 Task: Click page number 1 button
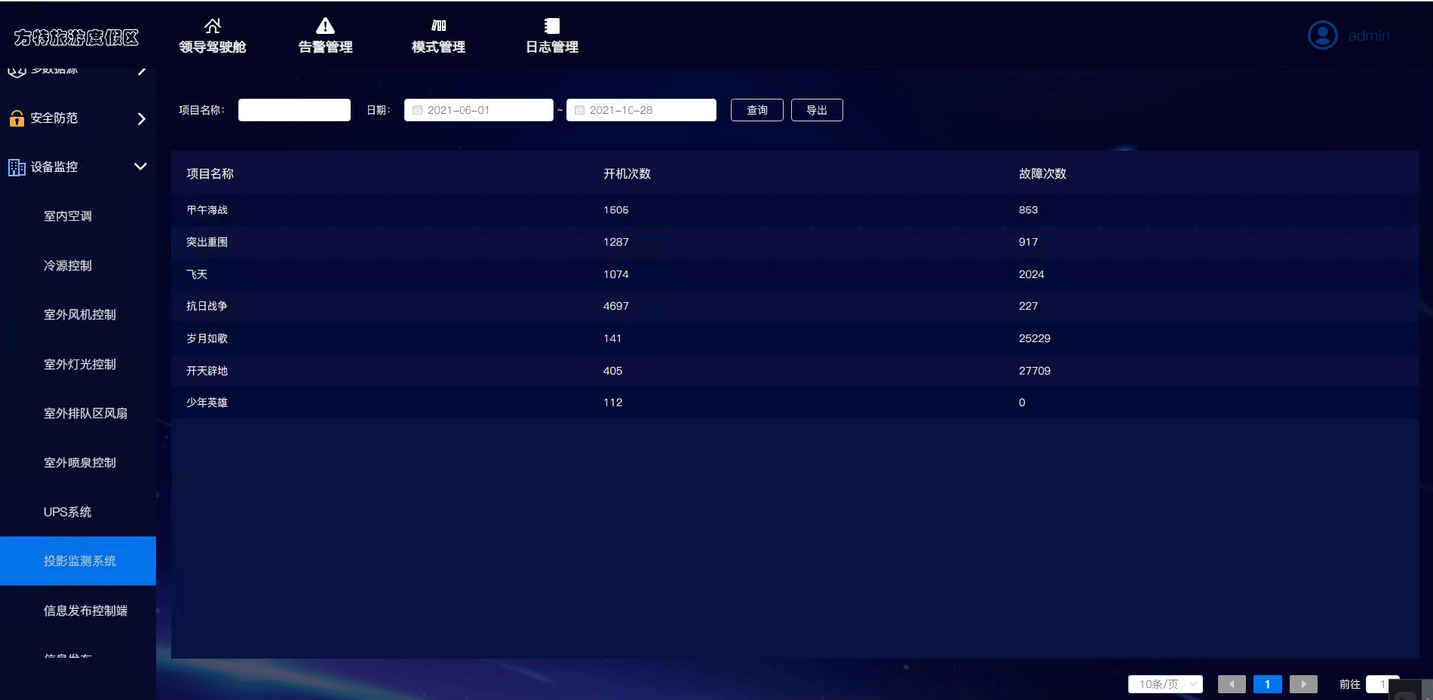click(x=1268, y=684)
